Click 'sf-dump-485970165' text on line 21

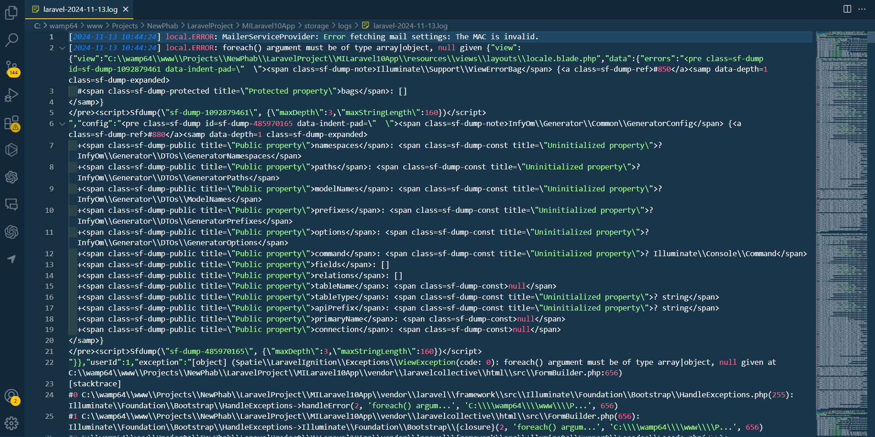click(x=209, y=352)
